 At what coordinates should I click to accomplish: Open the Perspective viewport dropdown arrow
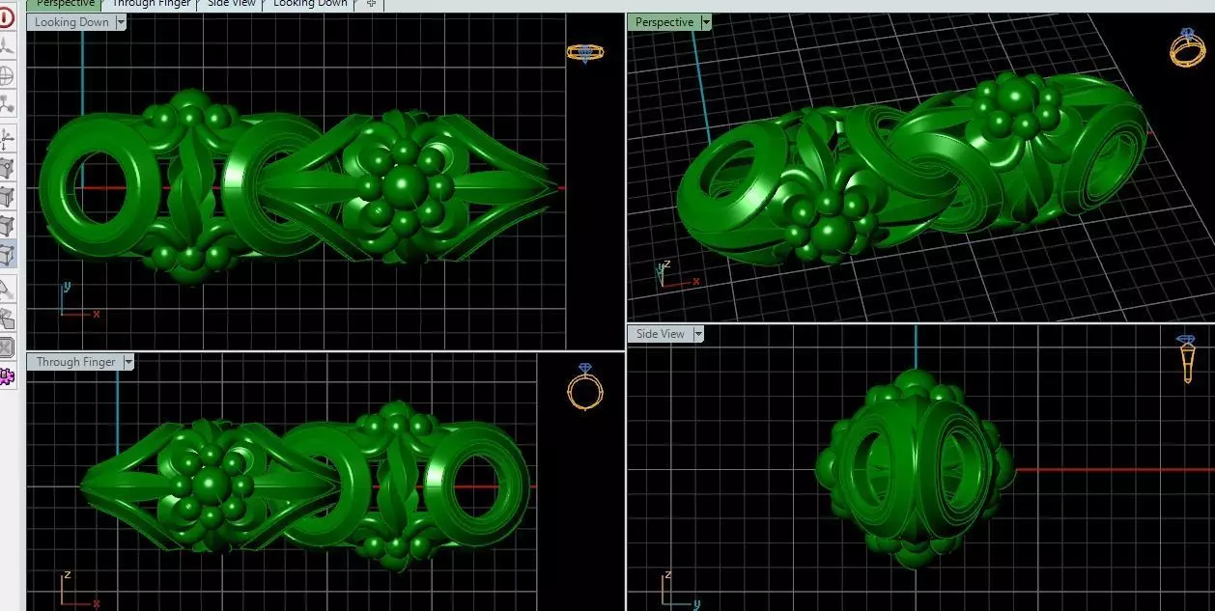click(706, 22)
